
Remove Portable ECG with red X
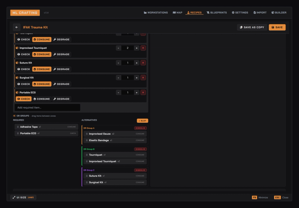click(x=143, y=93)
